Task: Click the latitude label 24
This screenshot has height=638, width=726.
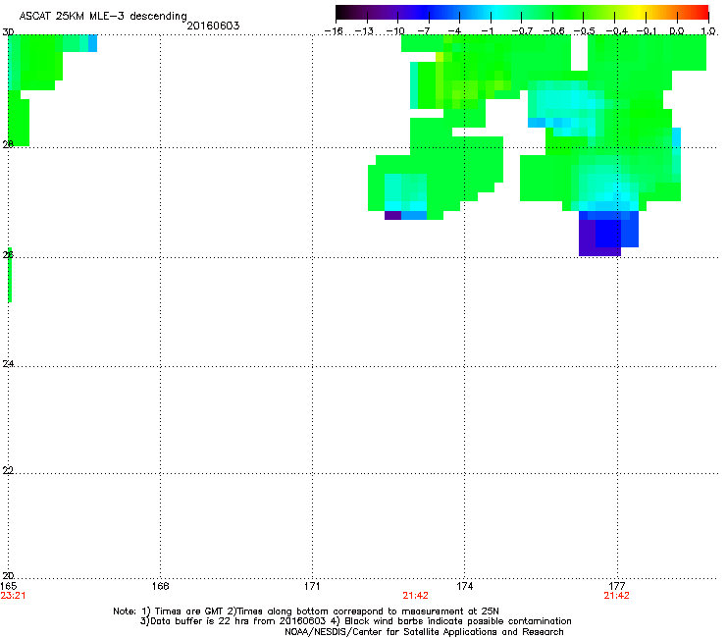Action: click(x=8, y=364)
